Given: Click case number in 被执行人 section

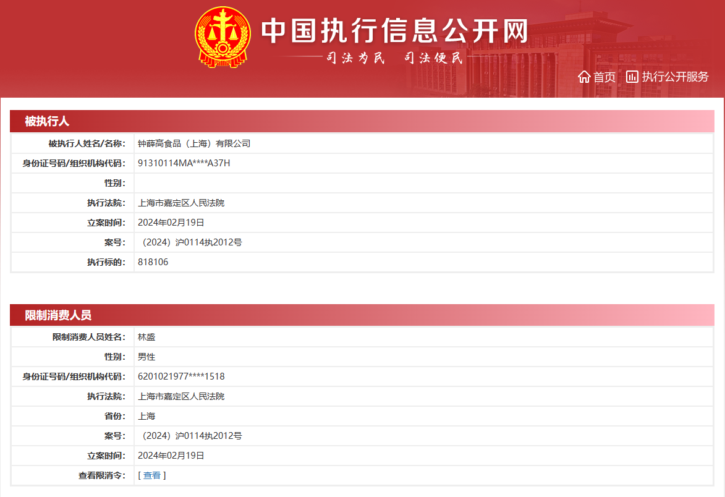Looking at the screenshot, I should click(x=190, y=243).
